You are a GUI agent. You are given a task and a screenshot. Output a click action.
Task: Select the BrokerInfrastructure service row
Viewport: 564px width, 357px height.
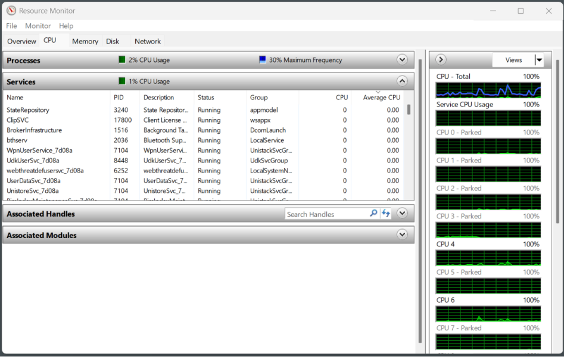click(x=203, y=130)
